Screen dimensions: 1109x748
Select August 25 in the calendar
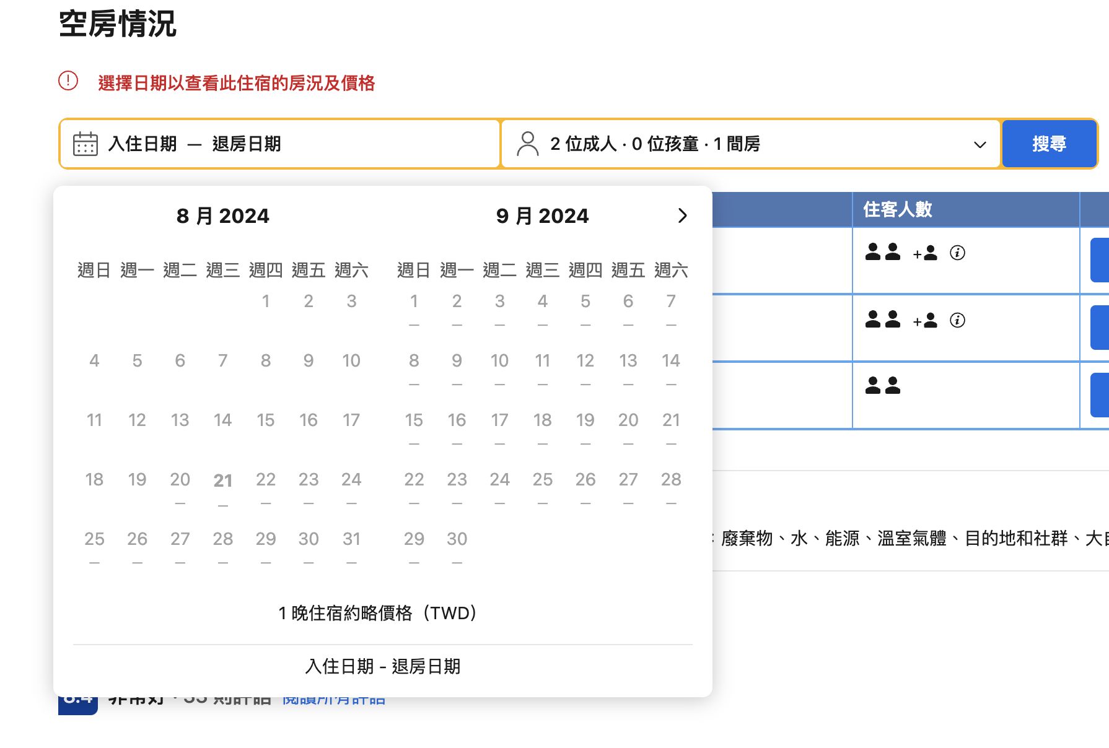coord(94,547)
